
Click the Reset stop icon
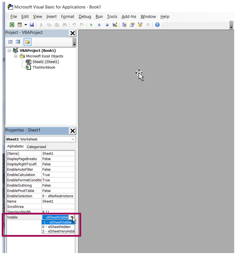coord(107,25)
